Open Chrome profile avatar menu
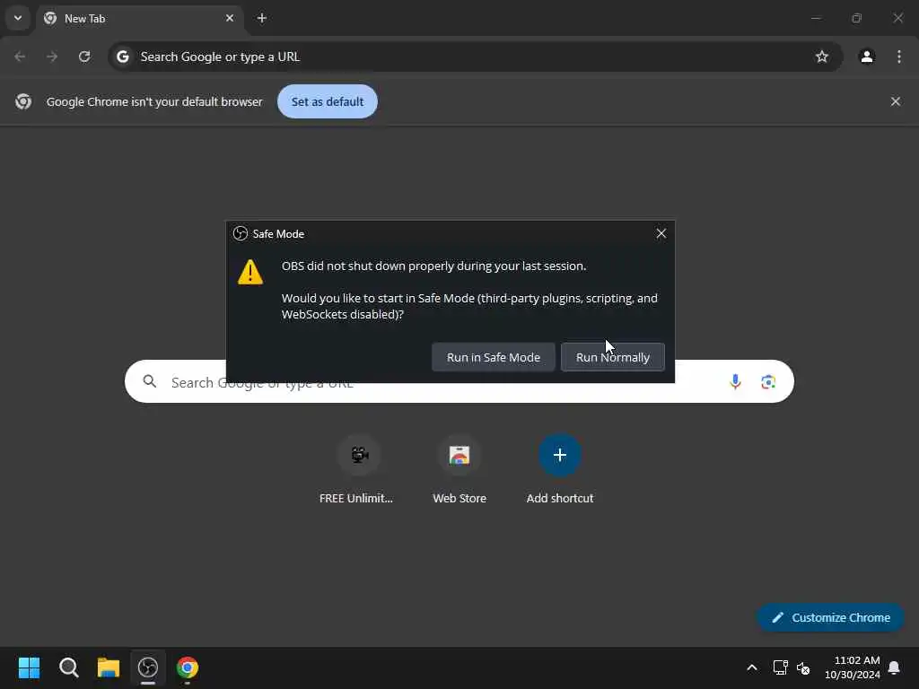 [x=867, y=57]
